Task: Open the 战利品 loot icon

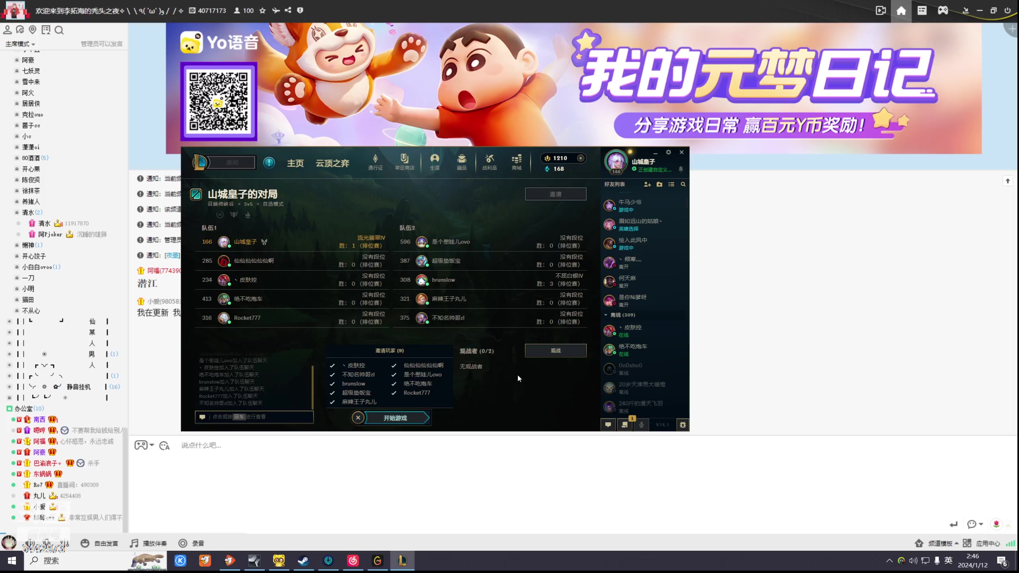Action: [490, 162]
